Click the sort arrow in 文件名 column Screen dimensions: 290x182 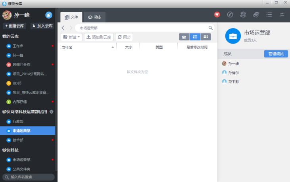(113, 47)
